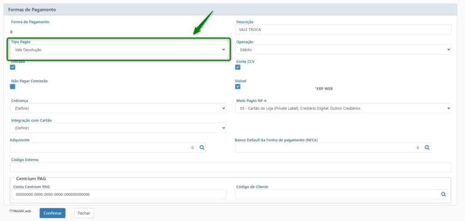Image resolution: width=465 pixels, height=221 pixels.
Task: Click the Descrição field containing VALE TROCA
Action: [343, 30]
